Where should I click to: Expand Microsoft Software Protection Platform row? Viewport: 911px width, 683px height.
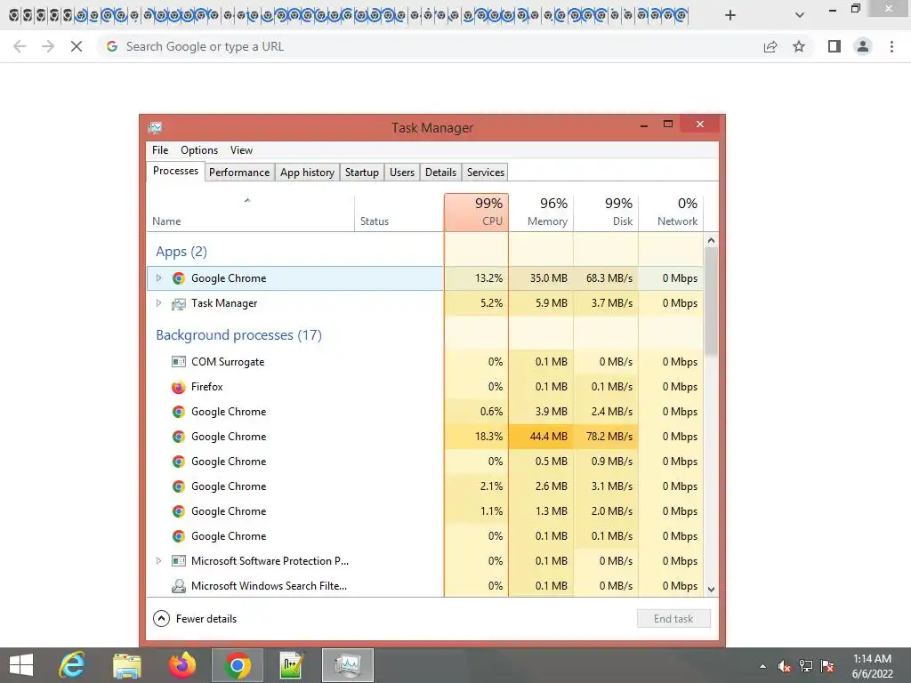pos(158,561)
